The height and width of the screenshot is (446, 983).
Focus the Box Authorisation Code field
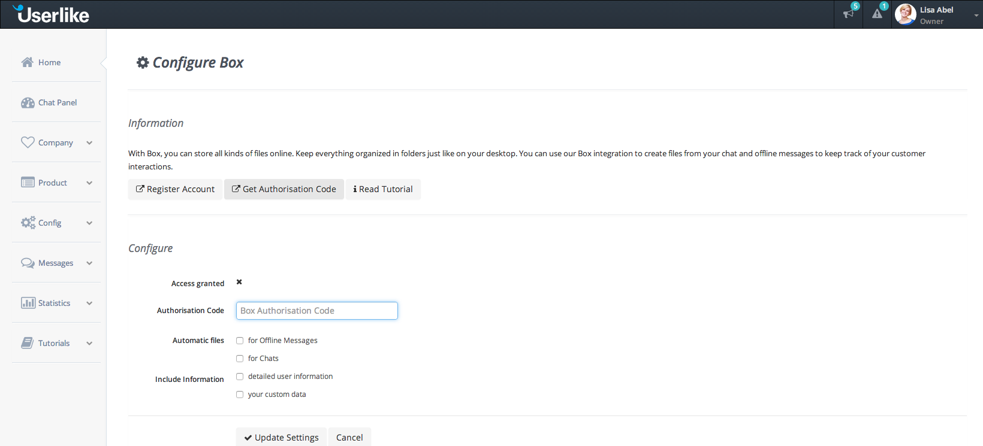[x=317, y=311]
